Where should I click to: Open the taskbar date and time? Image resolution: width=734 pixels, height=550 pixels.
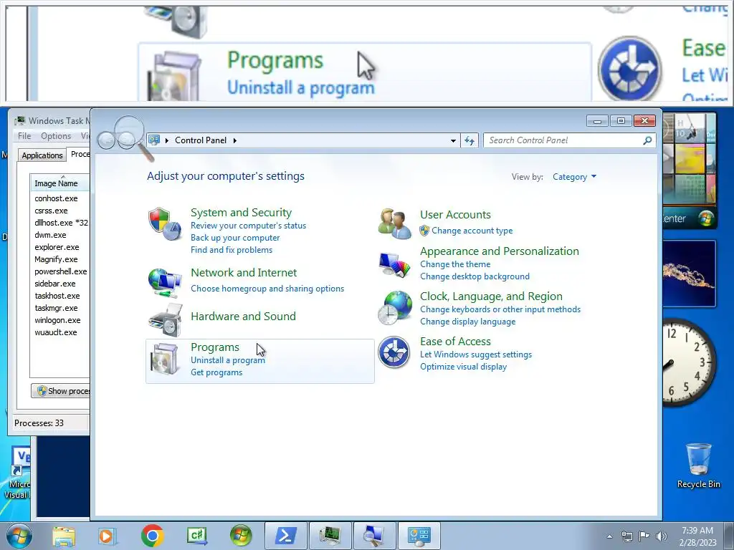pos(697,536)
